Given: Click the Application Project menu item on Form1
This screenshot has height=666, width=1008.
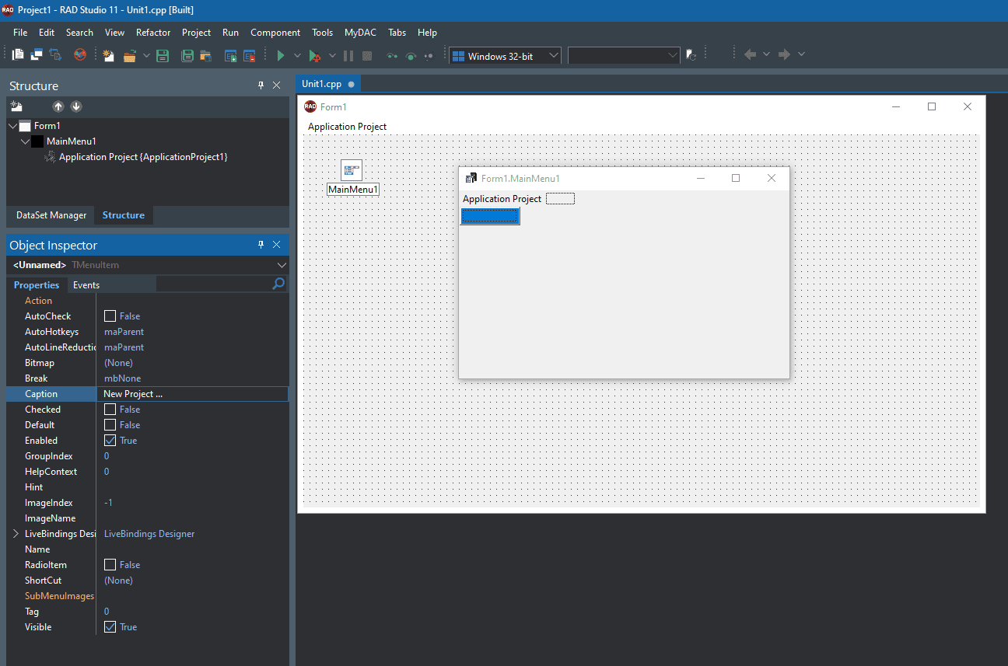Looking at the screenshot, I should [x=347, y=127].
